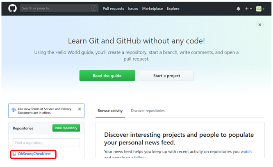Open Pull requests in the top navigation
This screenshot has width=273, height=167.
(x=113, y=9)
